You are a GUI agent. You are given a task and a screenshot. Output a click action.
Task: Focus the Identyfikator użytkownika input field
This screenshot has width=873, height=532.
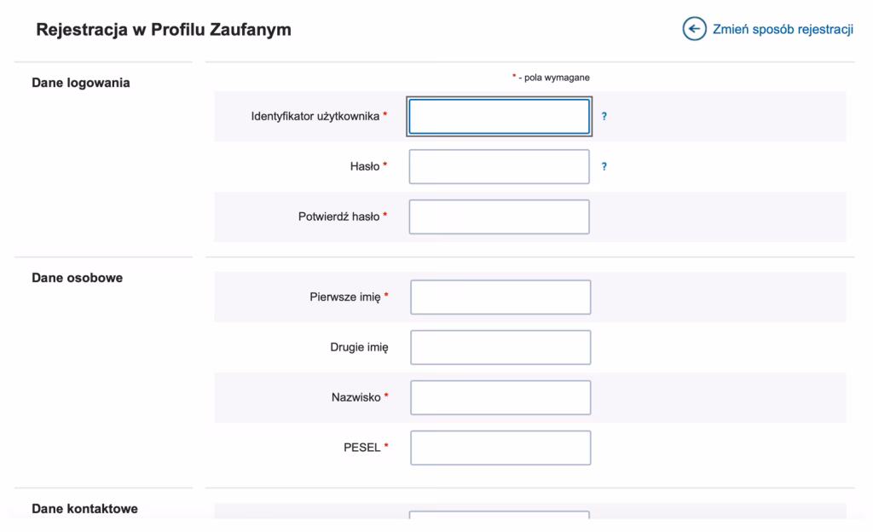pyautogui.click(x=499, y=116)
